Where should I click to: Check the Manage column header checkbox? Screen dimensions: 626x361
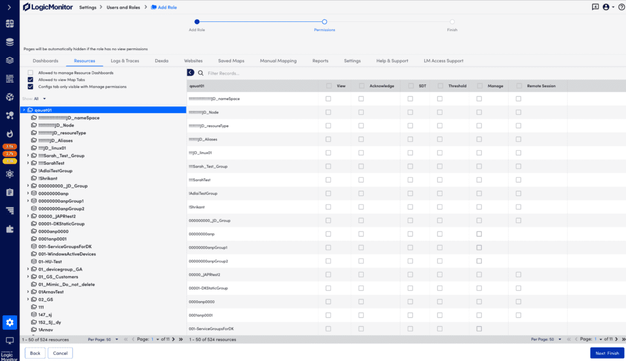click(x=480, y=86)
